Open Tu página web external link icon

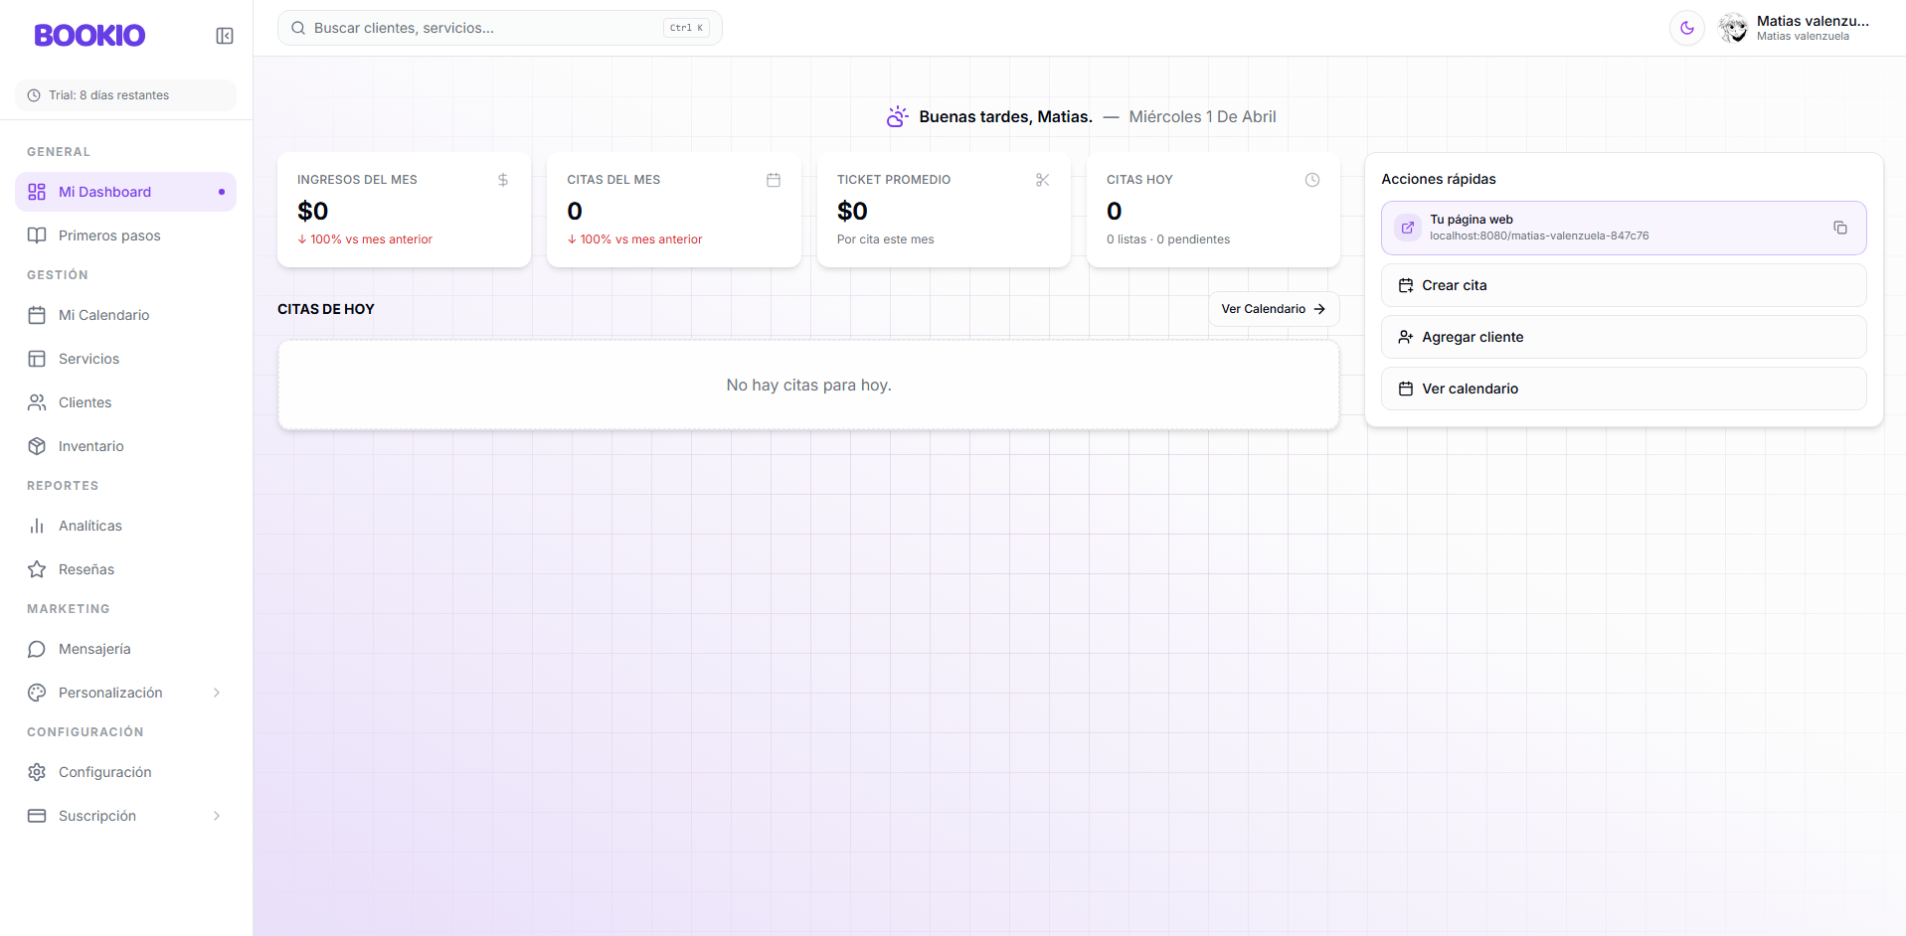tap(1408, 228)
